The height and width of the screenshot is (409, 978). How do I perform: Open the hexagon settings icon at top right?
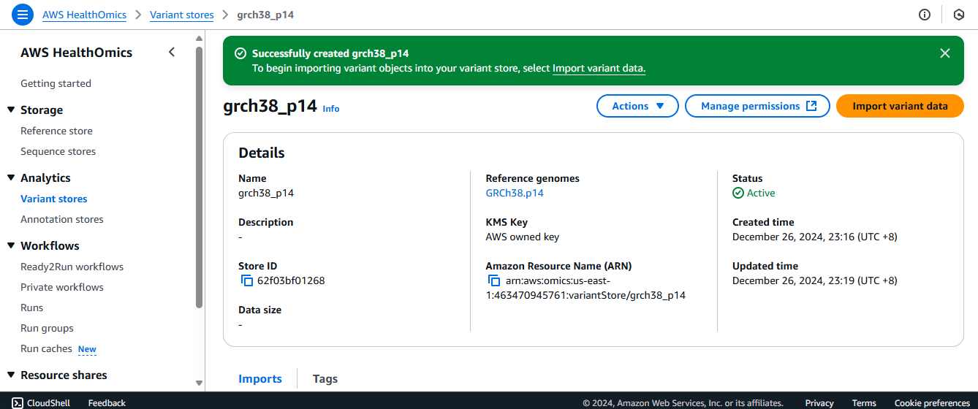[x=959, y=15]
